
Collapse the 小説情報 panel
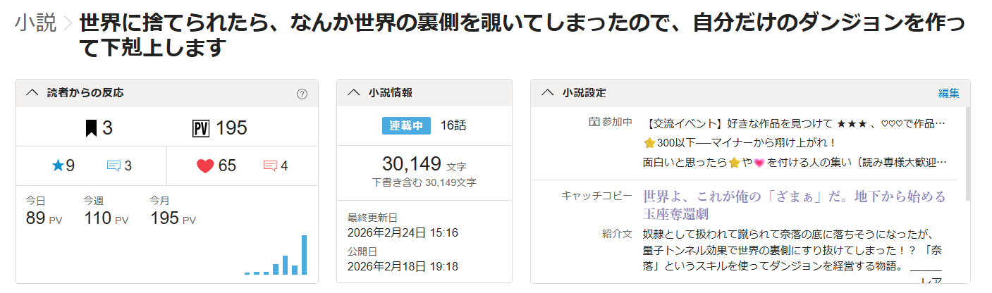tap(354, 93)
